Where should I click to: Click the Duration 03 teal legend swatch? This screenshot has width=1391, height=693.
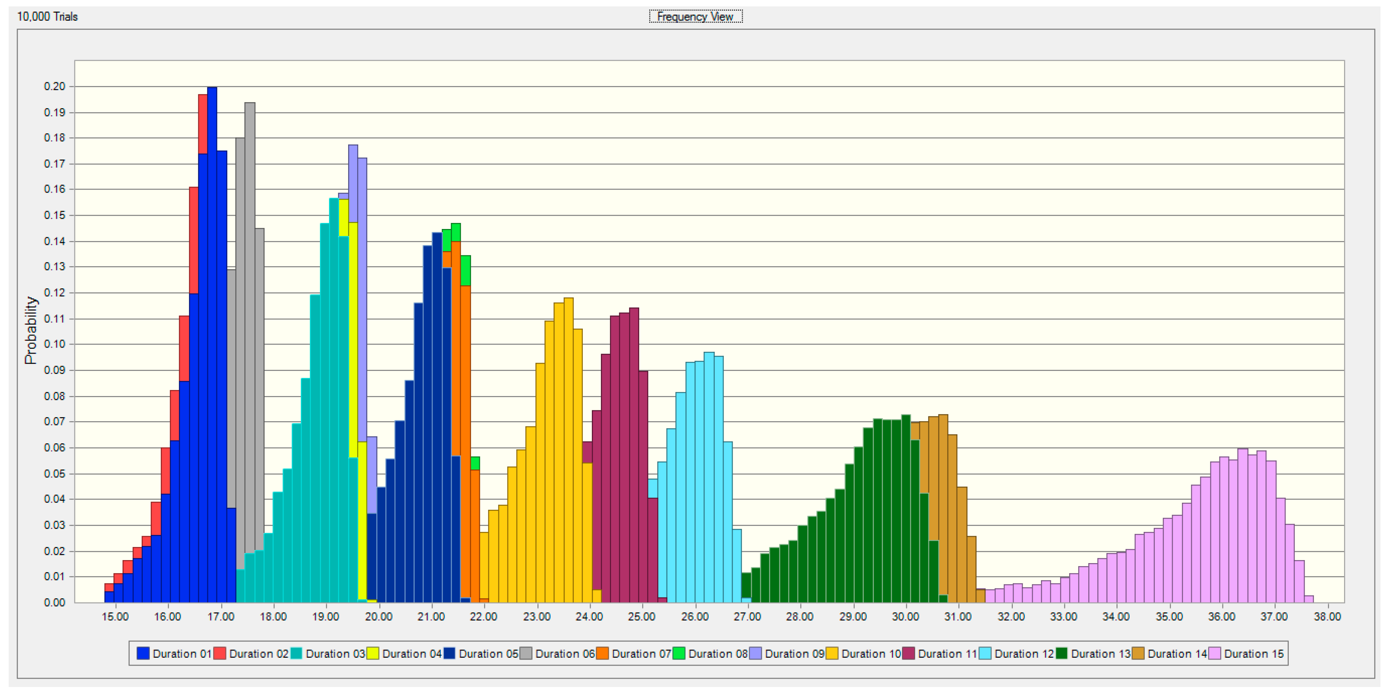[296, 654]
